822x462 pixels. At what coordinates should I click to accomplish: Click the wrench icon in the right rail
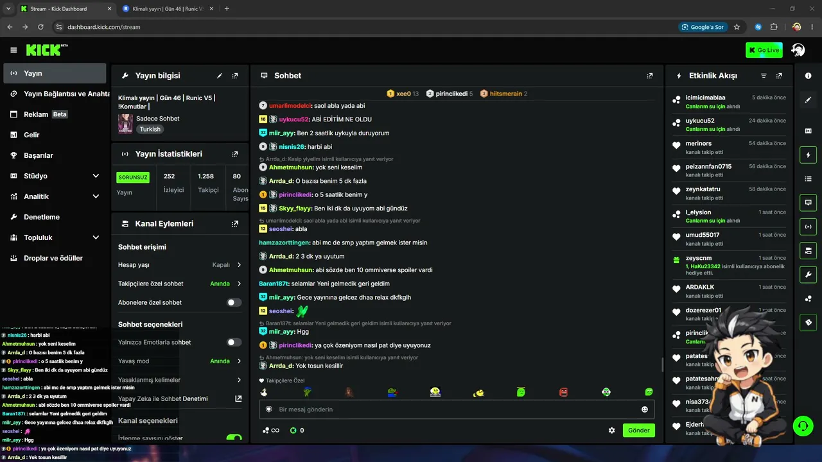tap(809, 275)
